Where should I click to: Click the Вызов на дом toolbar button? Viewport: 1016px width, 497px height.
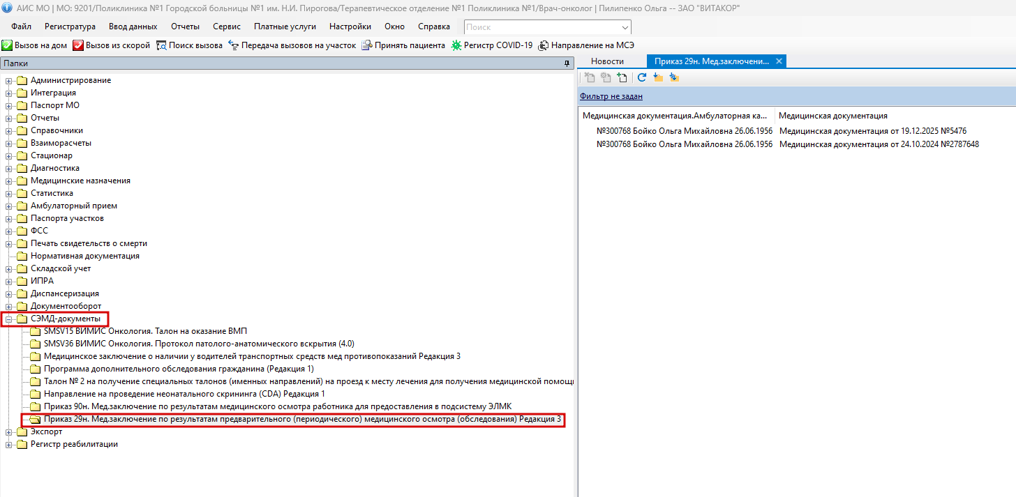point(34,45)
